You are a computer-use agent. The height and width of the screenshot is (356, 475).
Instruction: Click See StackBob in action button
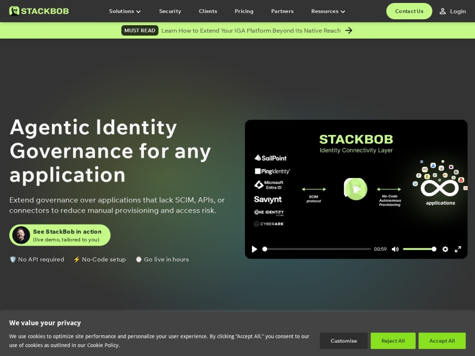[x=60, y=235]
